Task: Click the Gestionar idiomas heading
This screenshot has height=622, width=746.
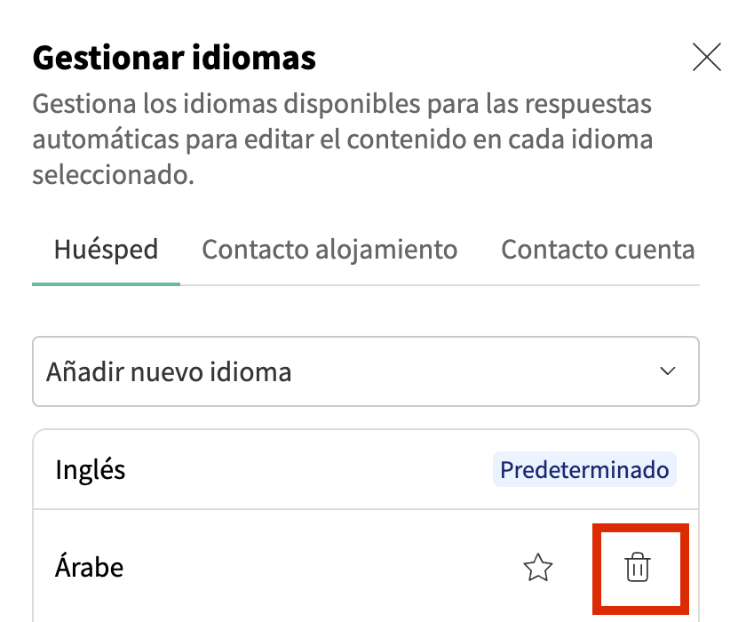Action: pos(174,59)
